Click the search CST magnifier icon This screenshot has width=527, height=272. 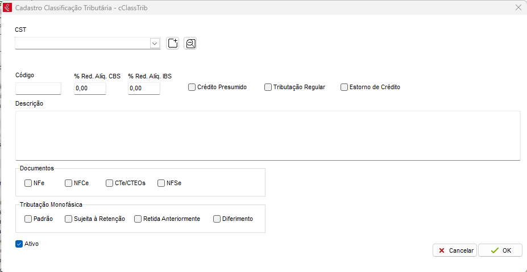[x=190, y=44]
